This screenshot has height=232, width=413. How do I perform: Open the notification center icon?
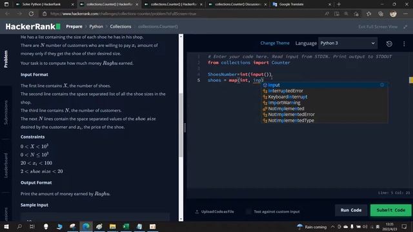click(405, 226)
